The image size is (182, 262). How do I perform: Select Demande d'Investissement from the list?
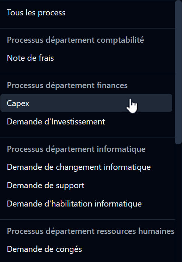pos(86,121)
